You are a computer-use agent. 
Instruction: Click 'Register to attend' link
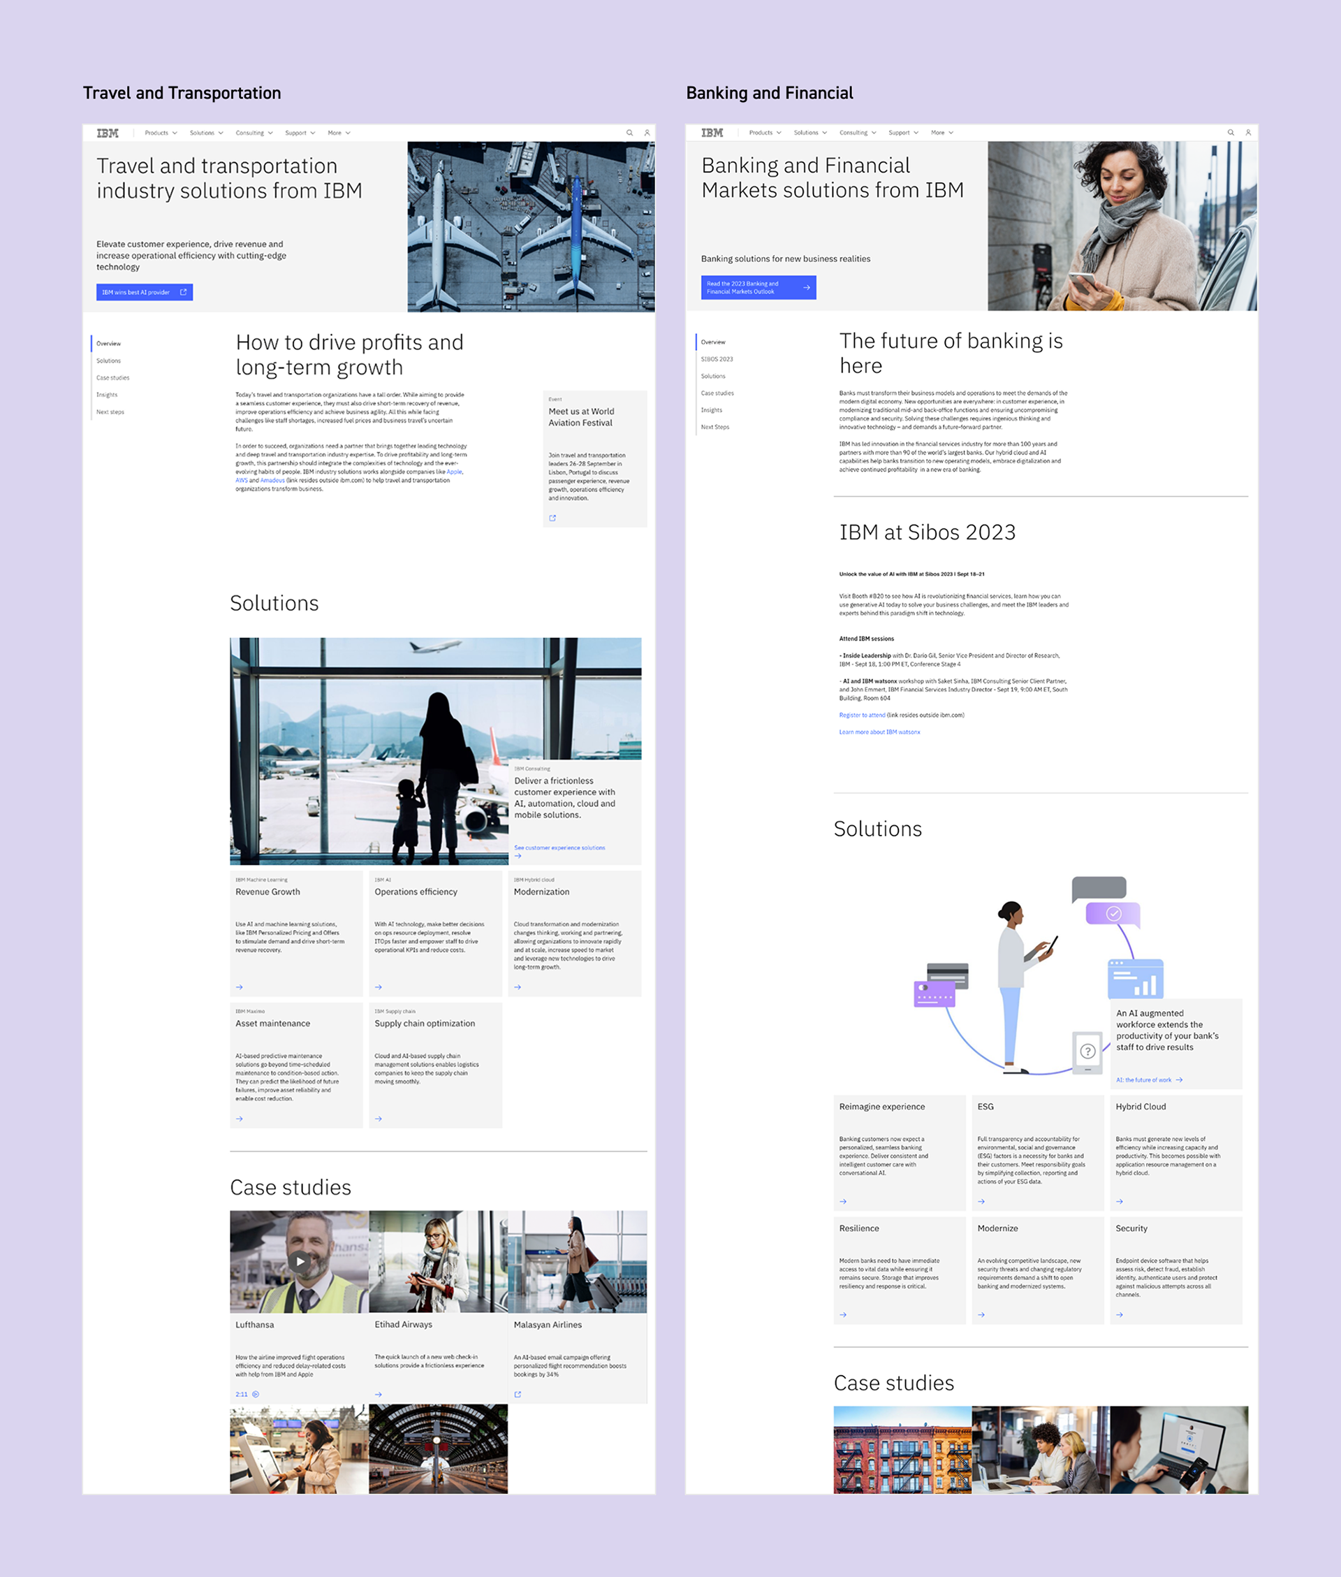tap(862, 715)
